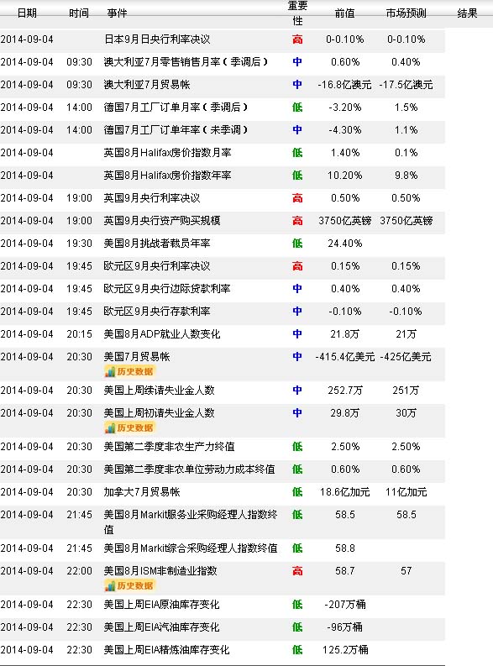Select event 德国7月工厂订单月率（季调后）

coord(176,108)
